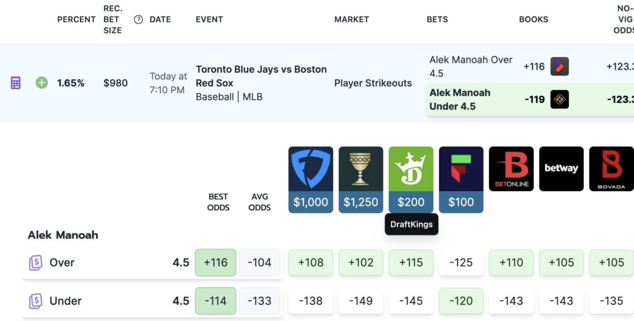This screenshot has width=634, height=321.
Task: Select the FanDuel sportsbook logo
Action: click(311, 169)
